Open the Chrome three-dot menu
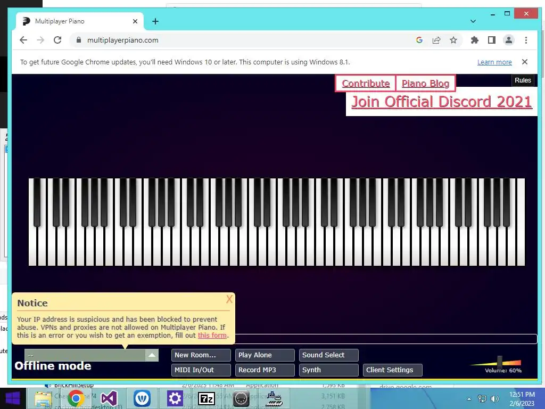 [526, 40]
